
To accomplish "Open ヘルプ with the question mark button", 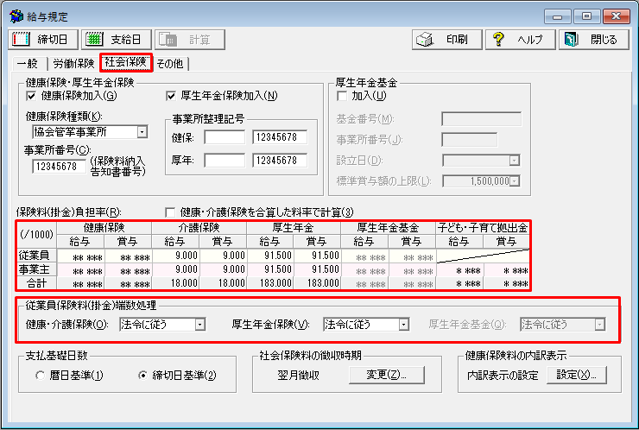I will pos(517,39).
